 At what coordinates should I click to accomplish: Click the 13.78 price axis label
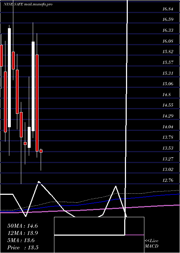click(x=168, y=137)
